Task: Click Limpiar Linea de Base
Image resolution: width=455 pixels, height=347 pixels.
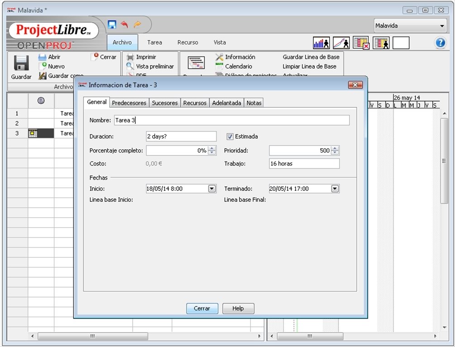Action: coord(309,67)
